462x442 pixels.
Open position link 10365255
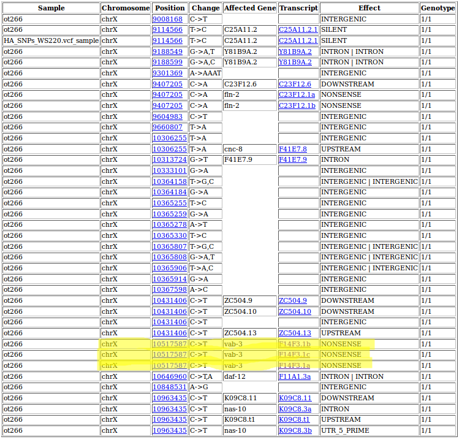170,203
